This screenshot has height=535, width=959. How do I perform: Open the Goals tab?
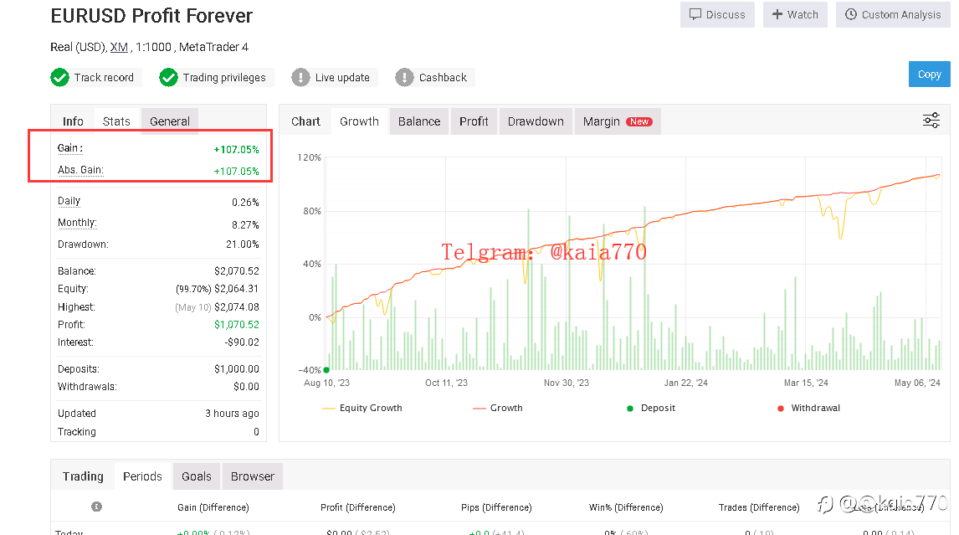(x=197, y=476)
